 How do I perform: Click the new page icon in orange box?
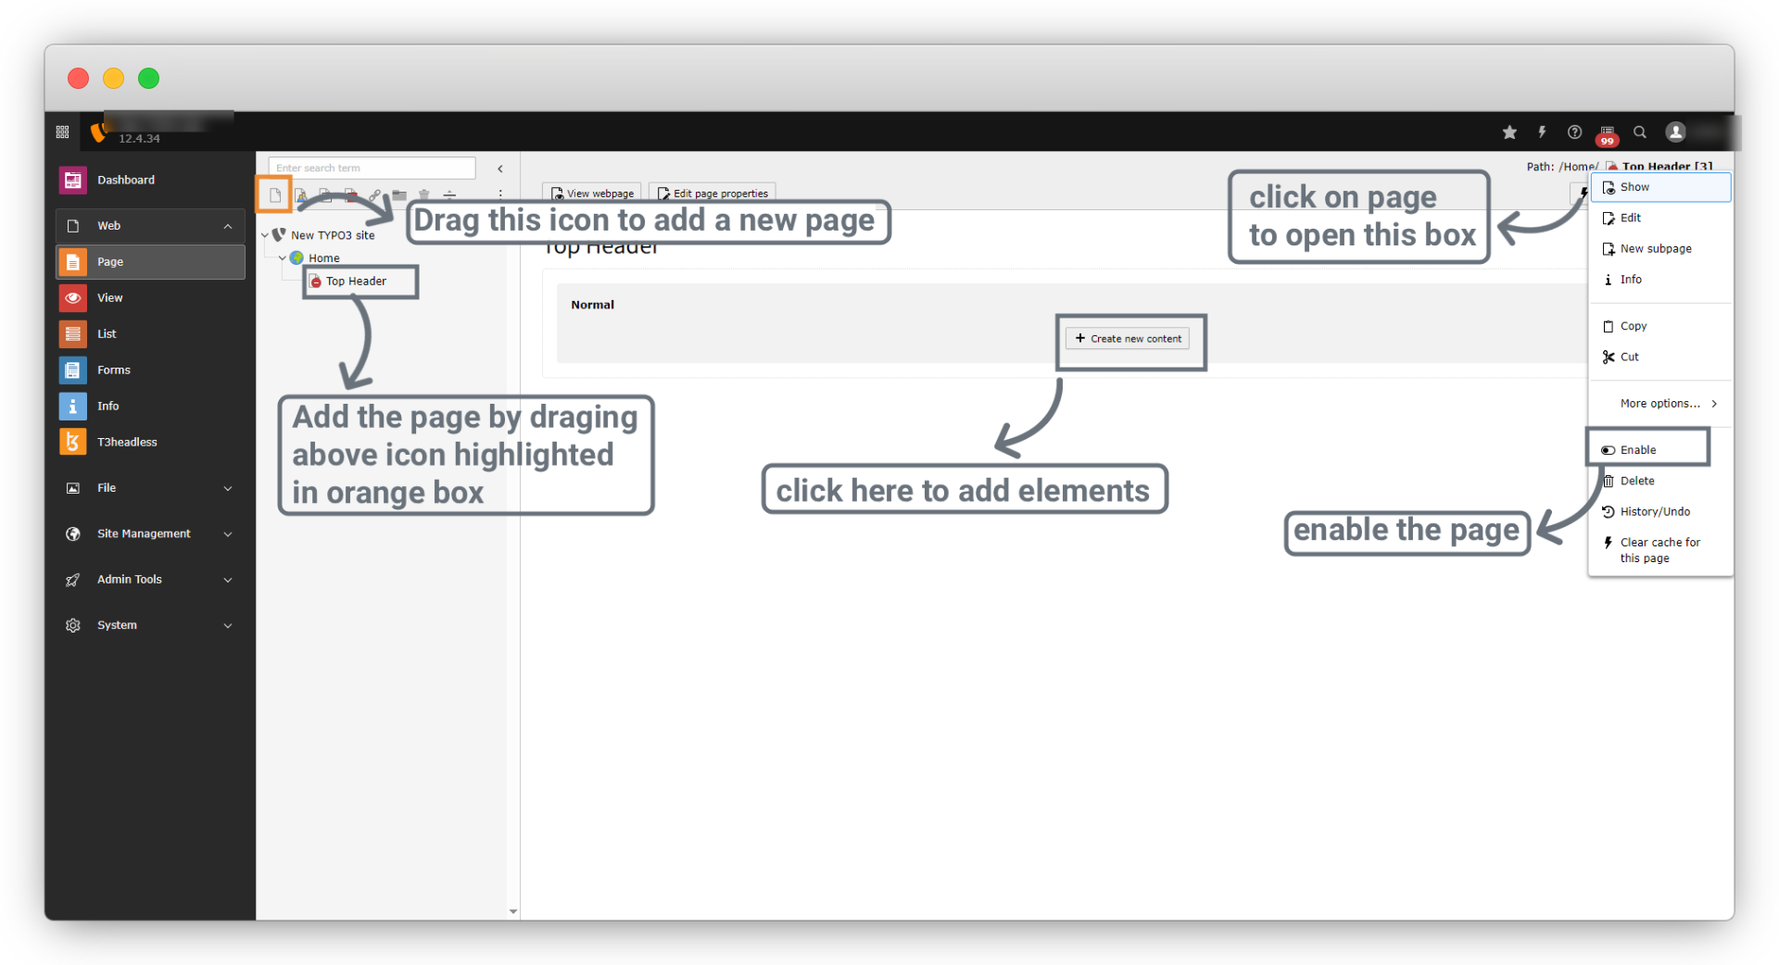point(275,195)
